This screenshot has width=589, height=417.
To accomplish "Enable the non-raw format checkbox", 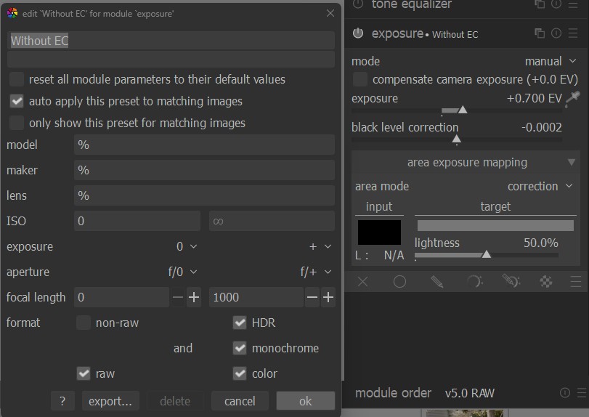I will pyautogui.click(x=84, y=323).
